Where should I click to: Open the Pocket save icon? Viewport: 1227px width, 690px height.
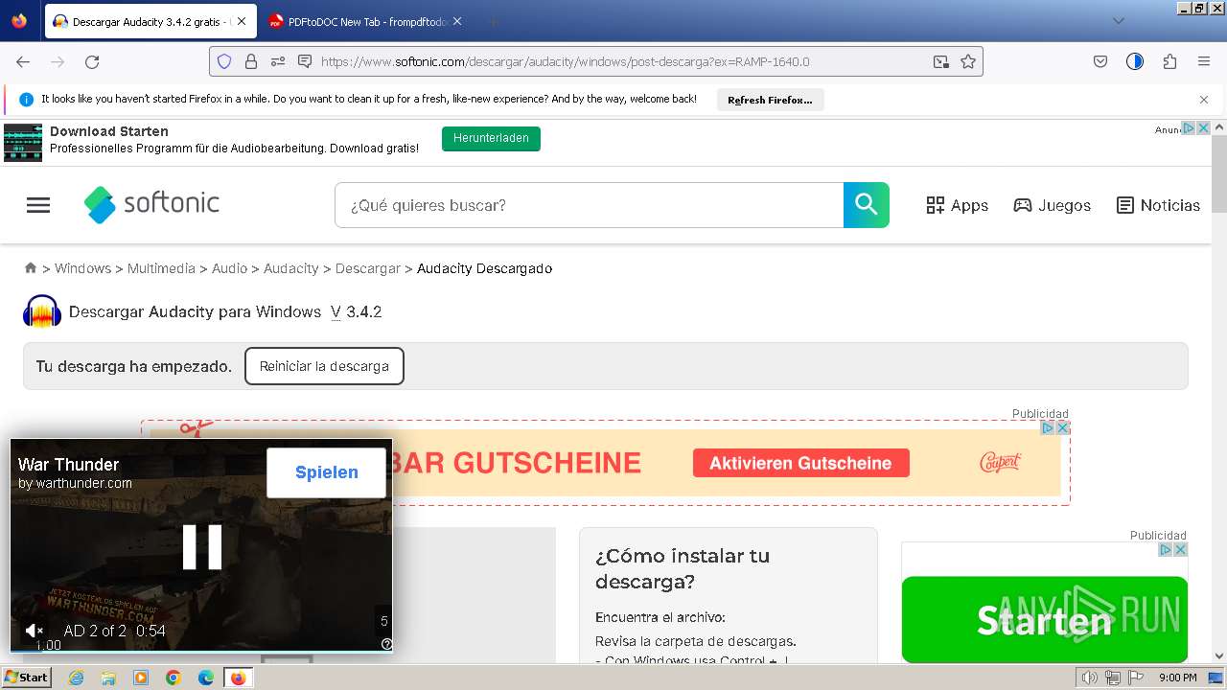point(1100,61)
